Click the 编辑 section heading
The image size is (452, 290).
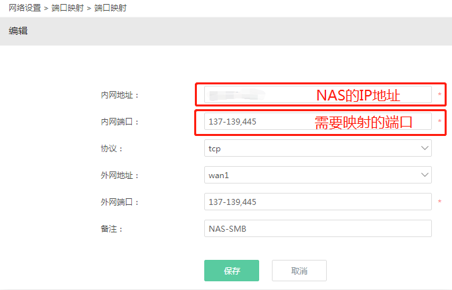(x=18, y=31)
